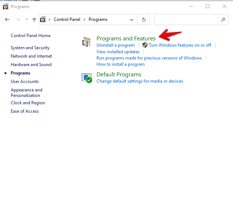This screenshot has height=217, width=233.
Task: Click the Default Programs icon
Action: pos(87,78)
